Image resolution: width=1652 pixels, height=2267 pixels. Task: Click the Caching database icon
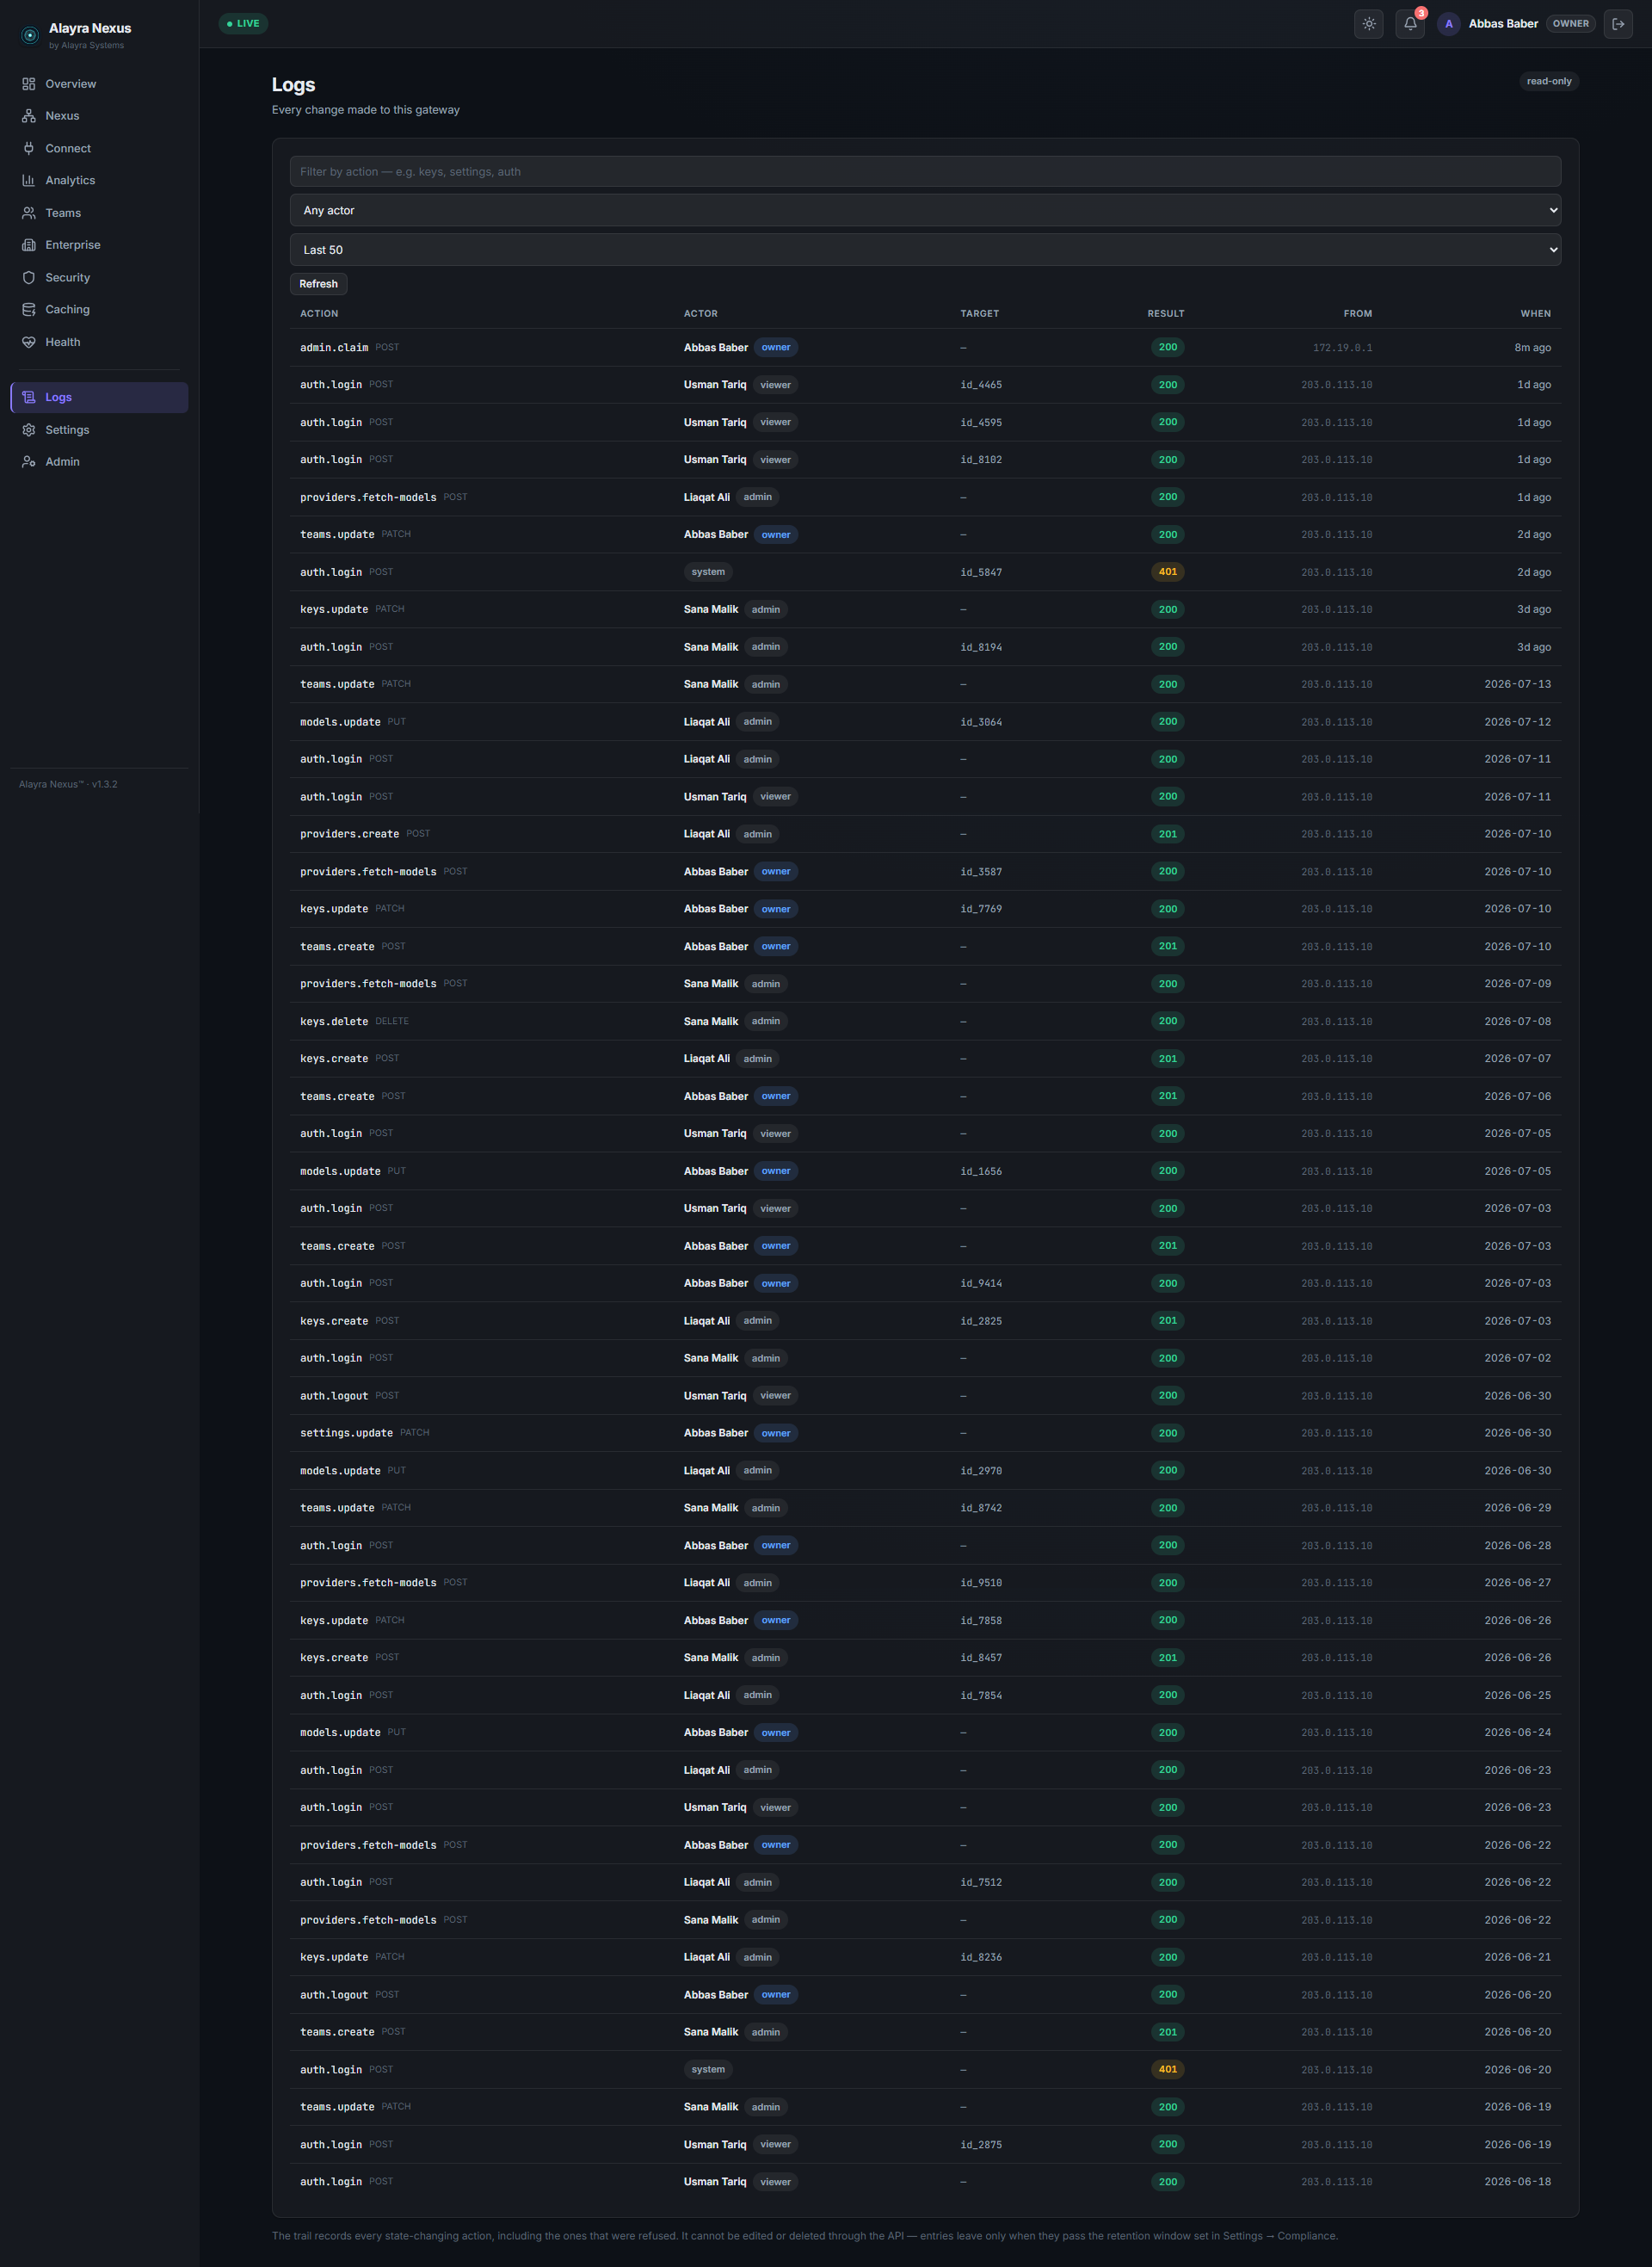29,309
